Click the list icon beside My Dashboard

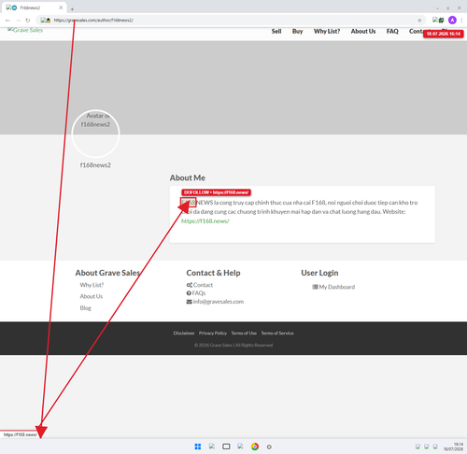[x=315, y=287]
